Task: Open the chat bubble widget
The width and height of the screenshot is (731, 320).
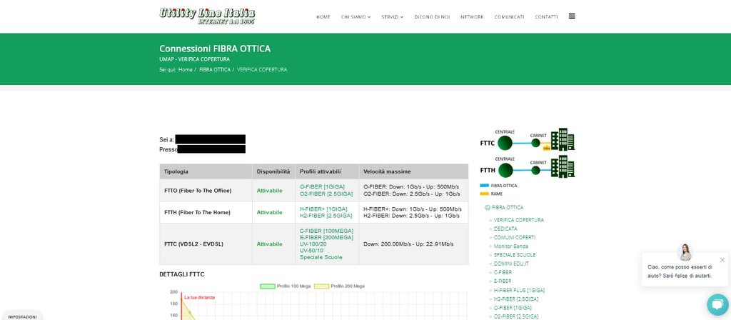Action: 717,304
